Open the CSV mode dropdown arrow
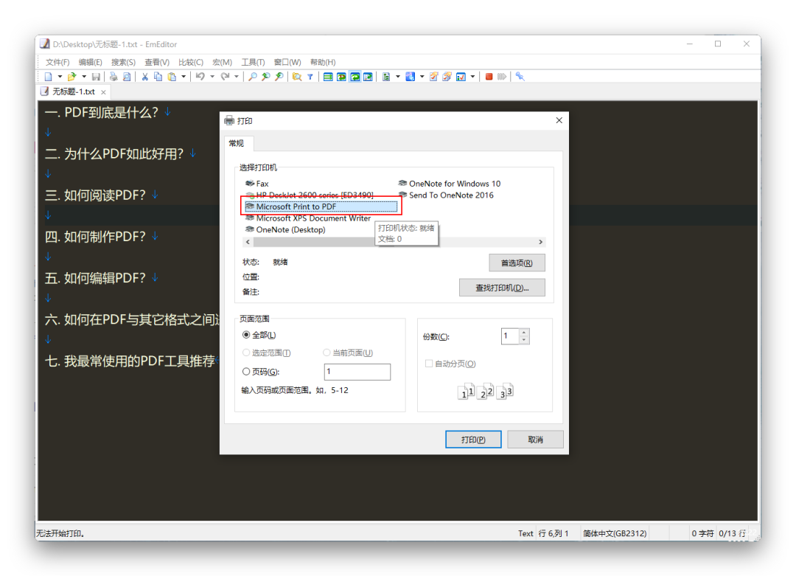Image resolution: width=796 pixels, height=576 pixels. point(398,77)
